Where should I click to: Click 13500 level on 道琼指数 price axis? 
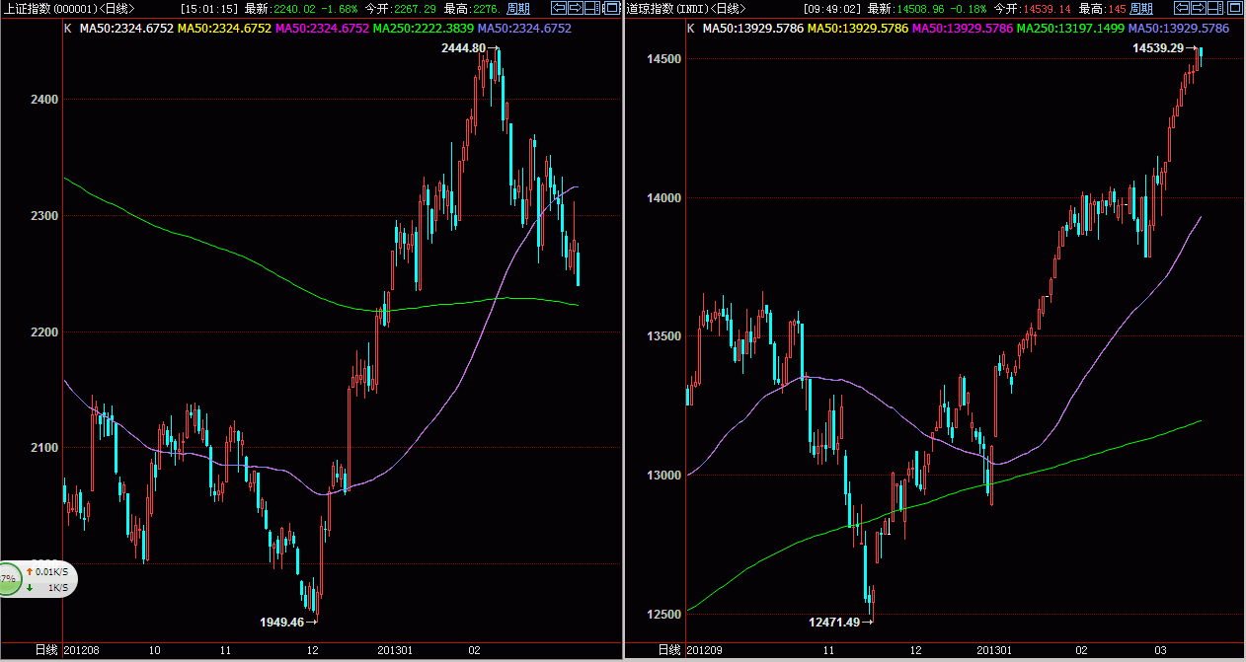point(663,336)
